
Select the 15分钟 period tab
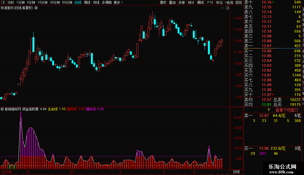point(43,2)
